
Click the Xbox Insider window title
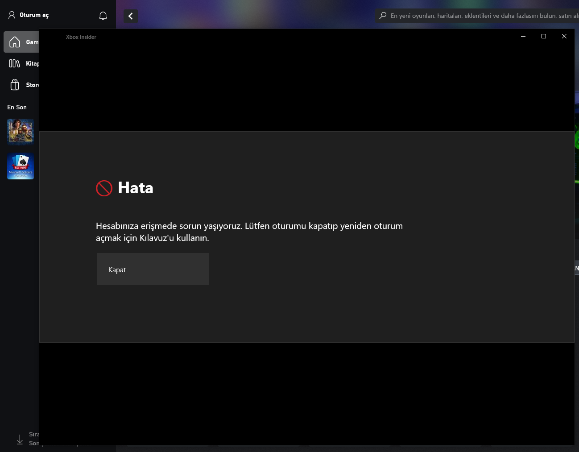[x=81, y=37]
